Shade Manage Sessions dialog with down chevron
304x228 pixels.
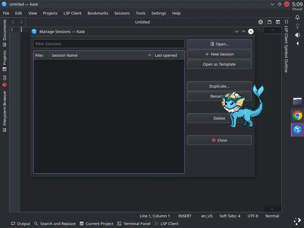[237, 31]
